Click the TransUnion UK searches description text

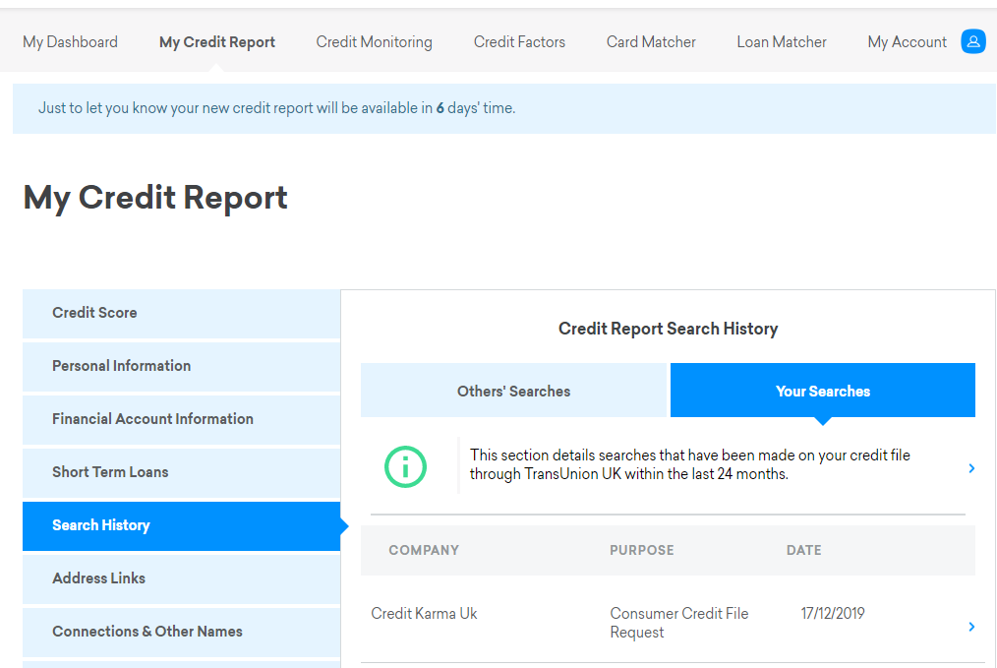(690, 464)
